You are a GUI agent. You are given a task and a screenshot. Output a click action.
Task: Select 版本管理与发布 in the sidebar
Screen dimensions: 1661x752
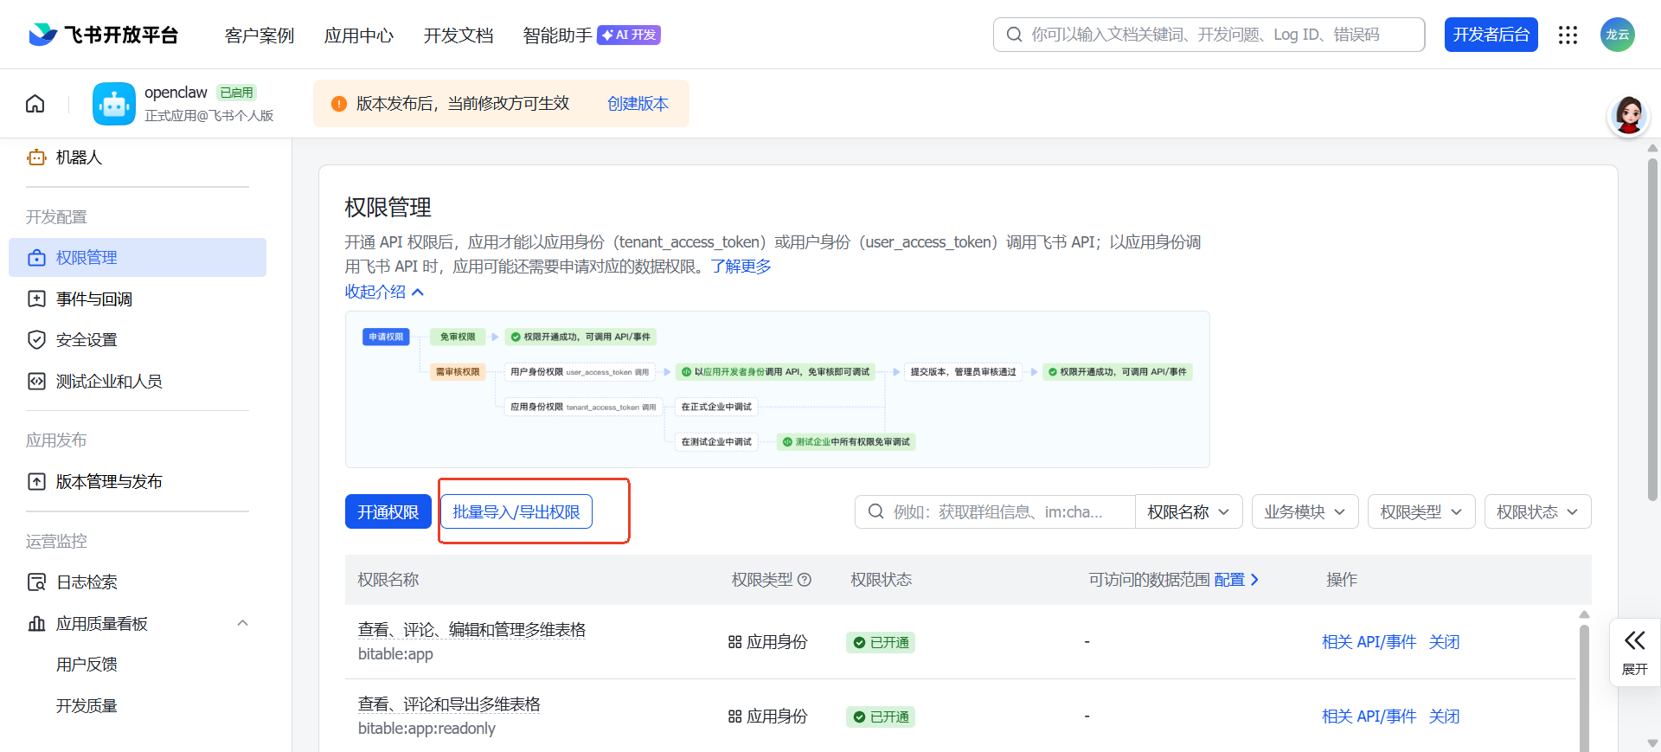click(x=109, y=482)
